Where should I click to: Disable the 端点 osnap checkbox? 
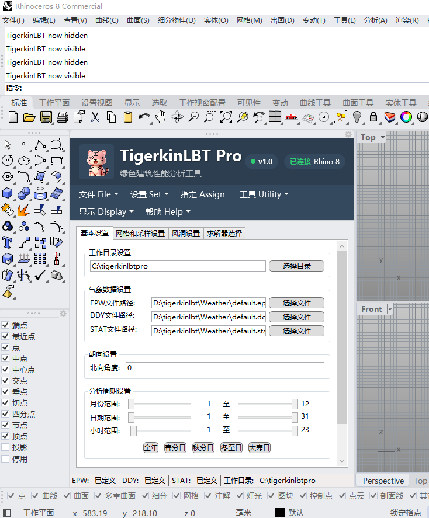(x=5, y=325)
